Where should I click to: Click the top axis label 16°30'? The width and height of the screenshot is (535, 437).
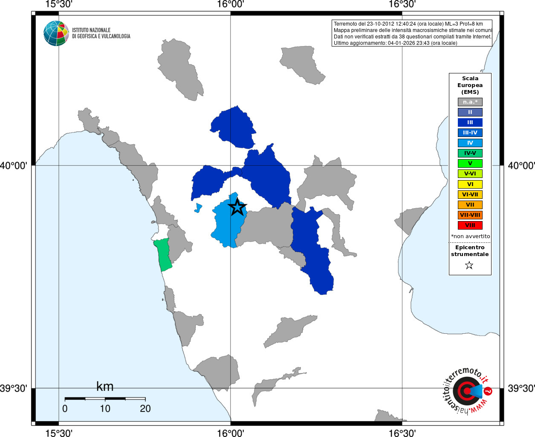(x=402, y=4)
